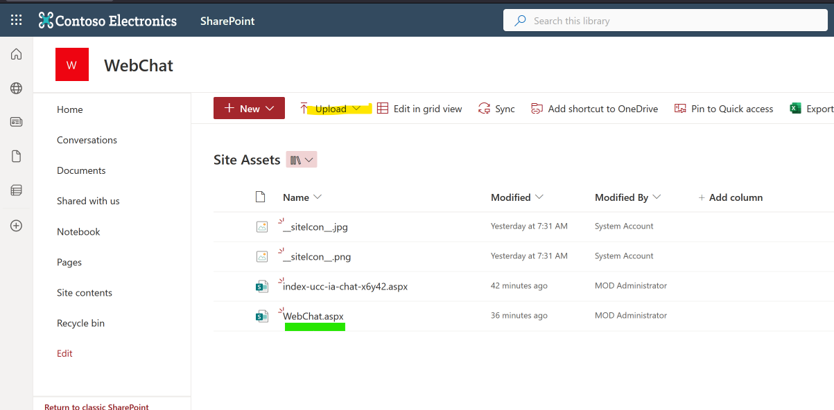
Task: Click the red W site logo
Action: coord(72,65)
